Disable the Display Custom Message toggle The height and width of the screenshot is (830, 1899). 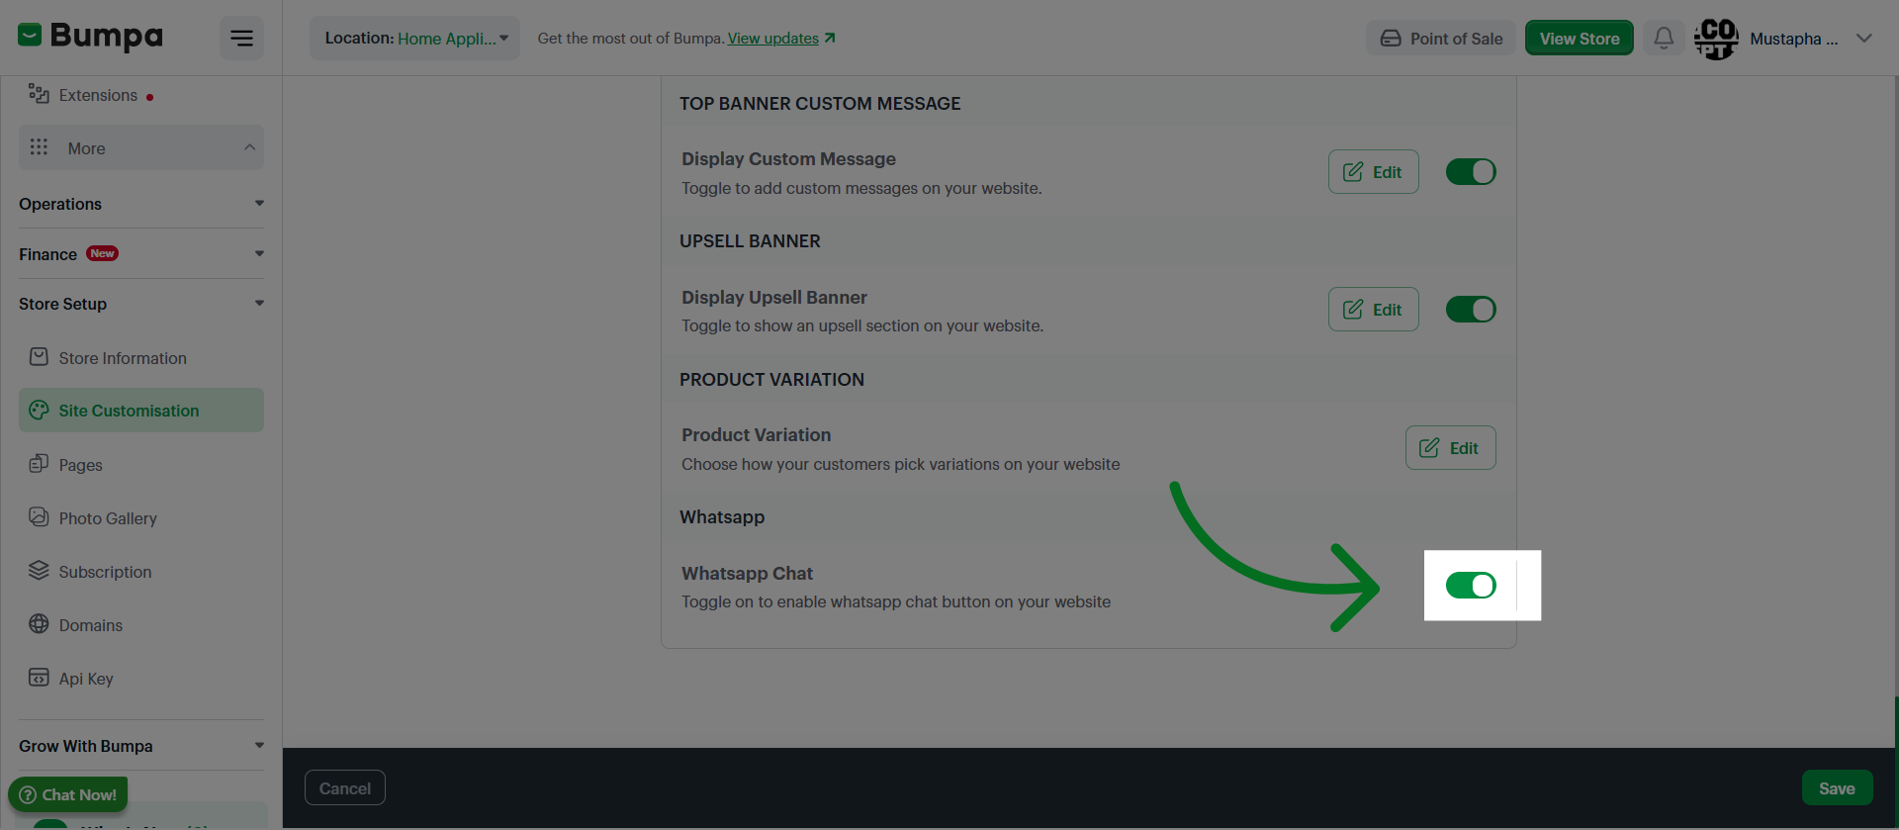pyautogui.click(x=1471, y=172)
